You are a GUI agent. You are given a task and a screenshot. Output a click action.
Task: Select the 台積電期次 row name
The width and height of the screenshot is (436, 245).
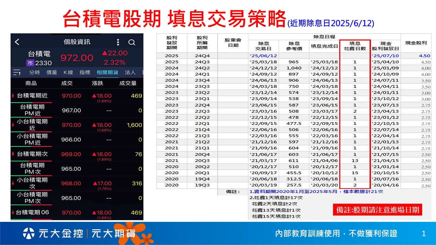coord(32,154)
